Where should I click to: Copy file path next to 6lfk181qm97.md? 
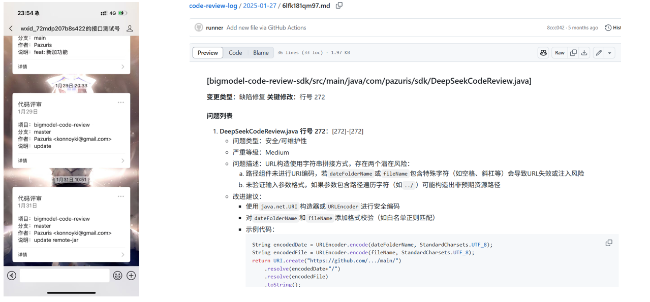coord(339,6)
